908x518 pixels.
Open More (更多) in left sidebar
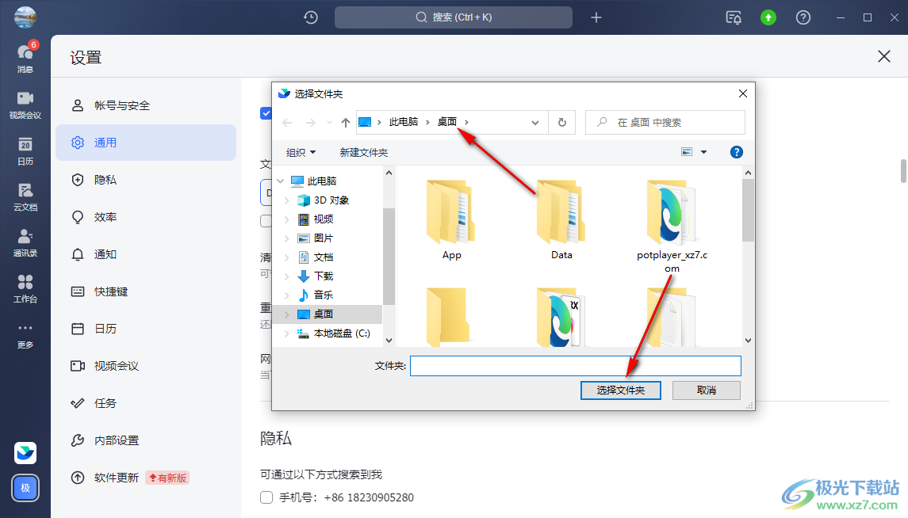click(x=25, y=335)
